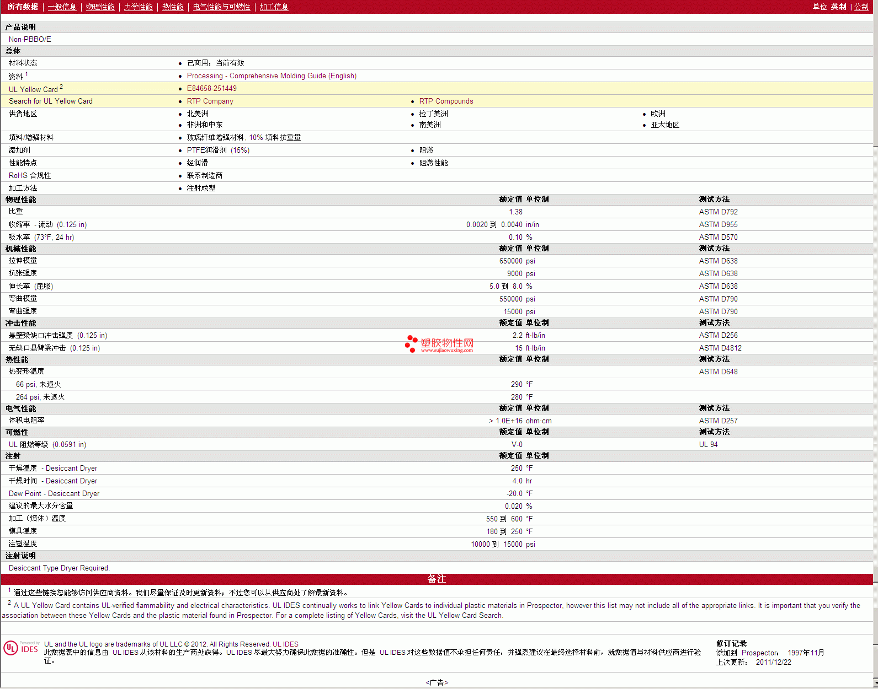The image size is (878, 689).
Task: Go to the 力学性能 section tab
Action: point(138,7)
